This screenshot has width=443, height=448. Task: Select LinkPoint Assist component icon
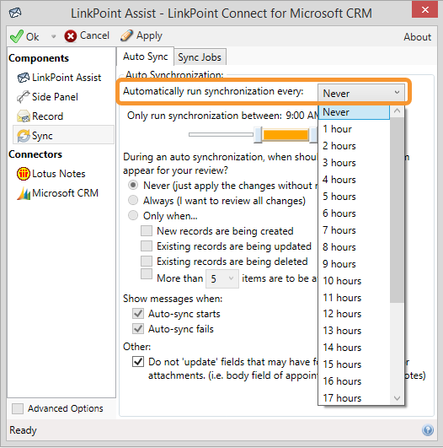[x=24, y=78]
